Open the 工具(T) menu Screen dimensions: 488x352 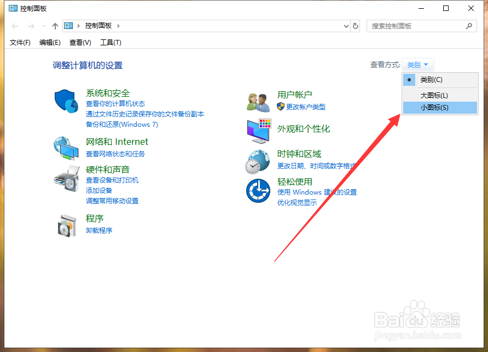pos(111,43)
